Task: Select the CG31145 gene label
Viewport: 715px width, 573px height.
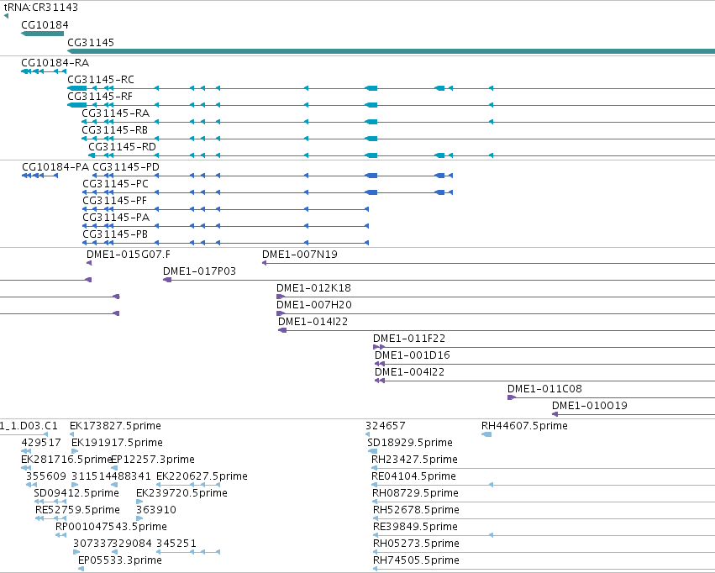Action: coord(90,42)
